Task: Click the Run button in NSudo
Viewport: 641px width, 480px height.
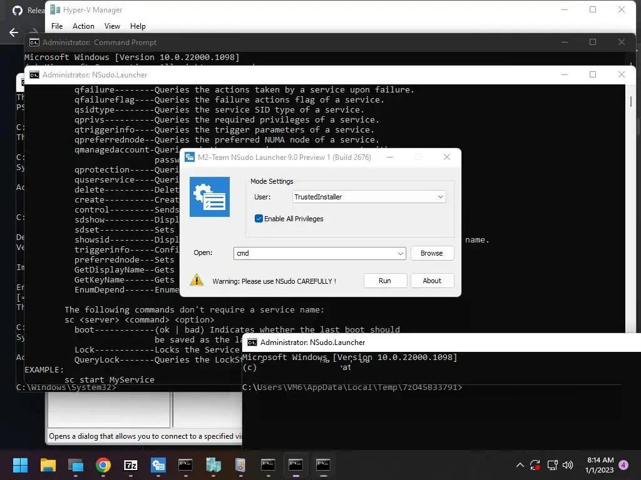Action: coord(385,281)
